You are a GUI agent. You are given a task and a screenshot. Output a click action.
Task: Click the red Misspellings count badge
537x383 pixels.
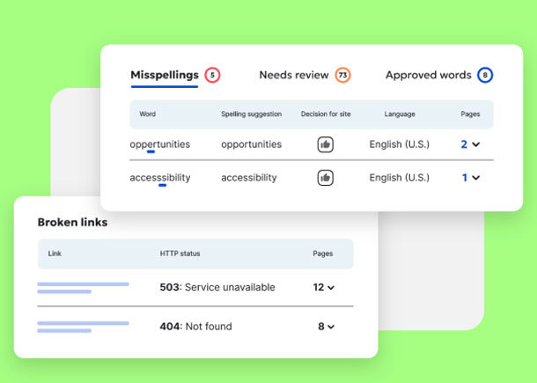[212, 76]
